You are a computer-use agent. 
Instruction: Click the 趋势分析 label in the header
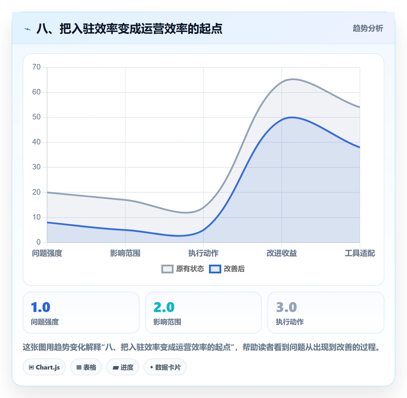[368, 28]
